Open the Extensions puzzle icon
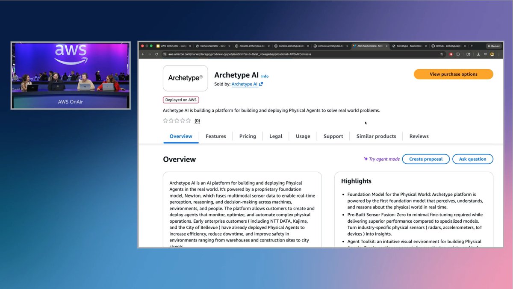 (x=458, y=54)
